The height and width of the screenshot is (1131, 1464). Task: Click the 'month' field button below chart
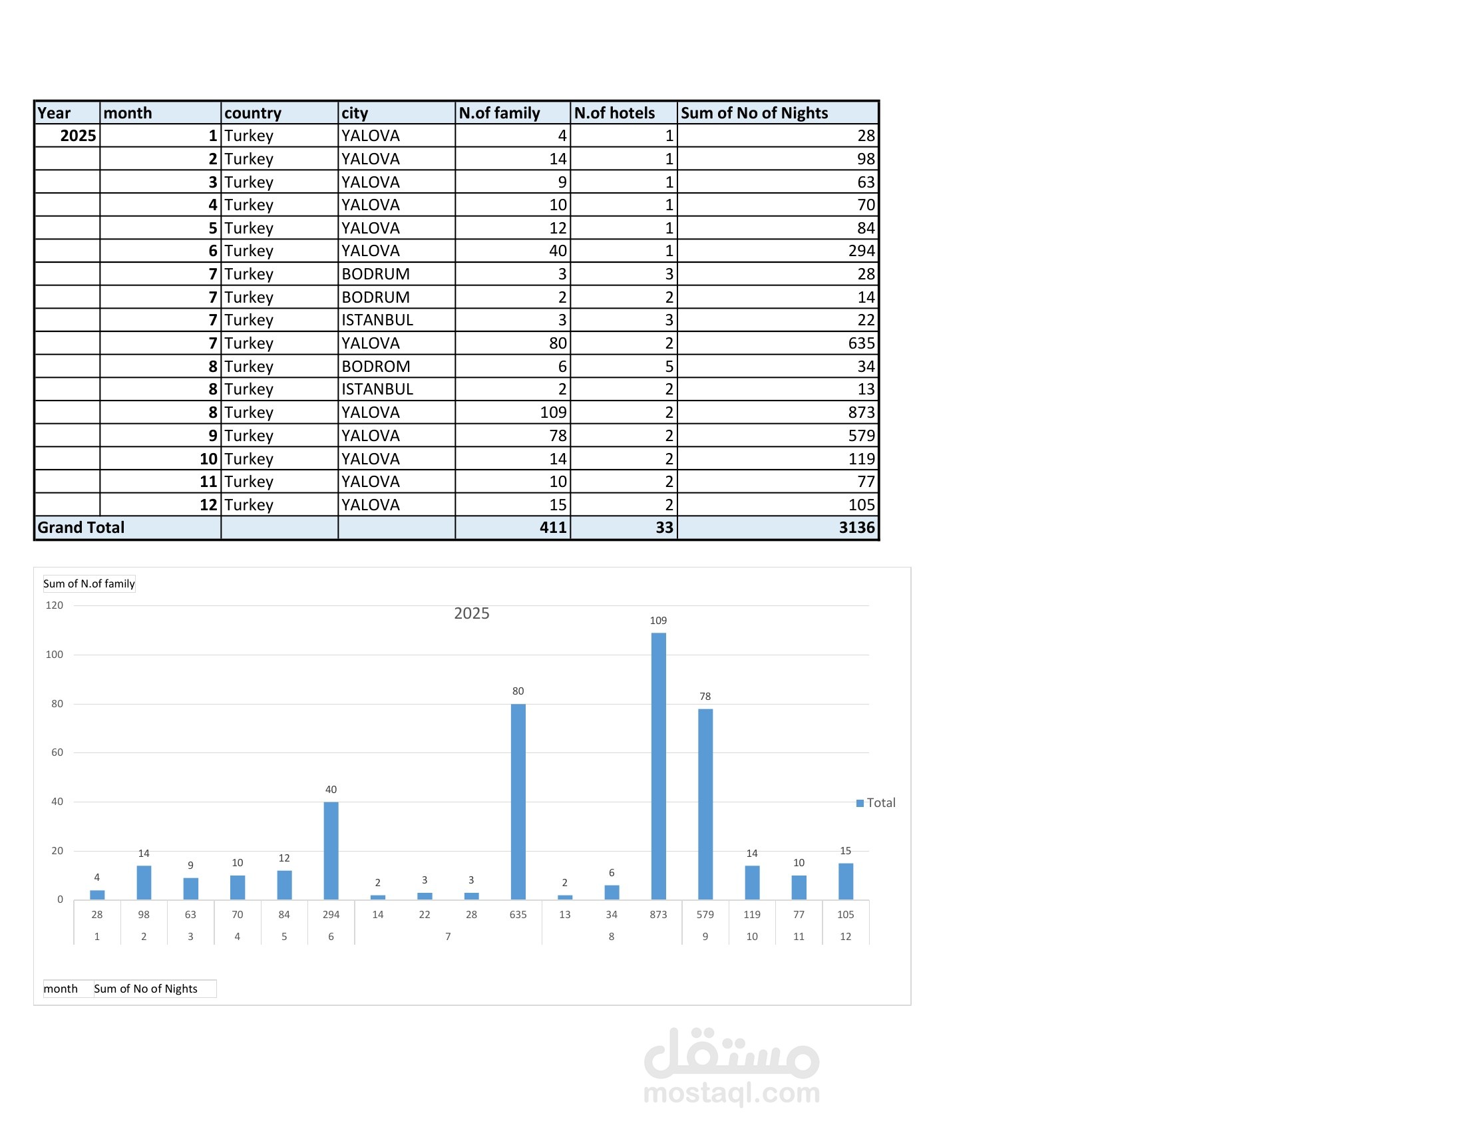(x=61, y=989)
